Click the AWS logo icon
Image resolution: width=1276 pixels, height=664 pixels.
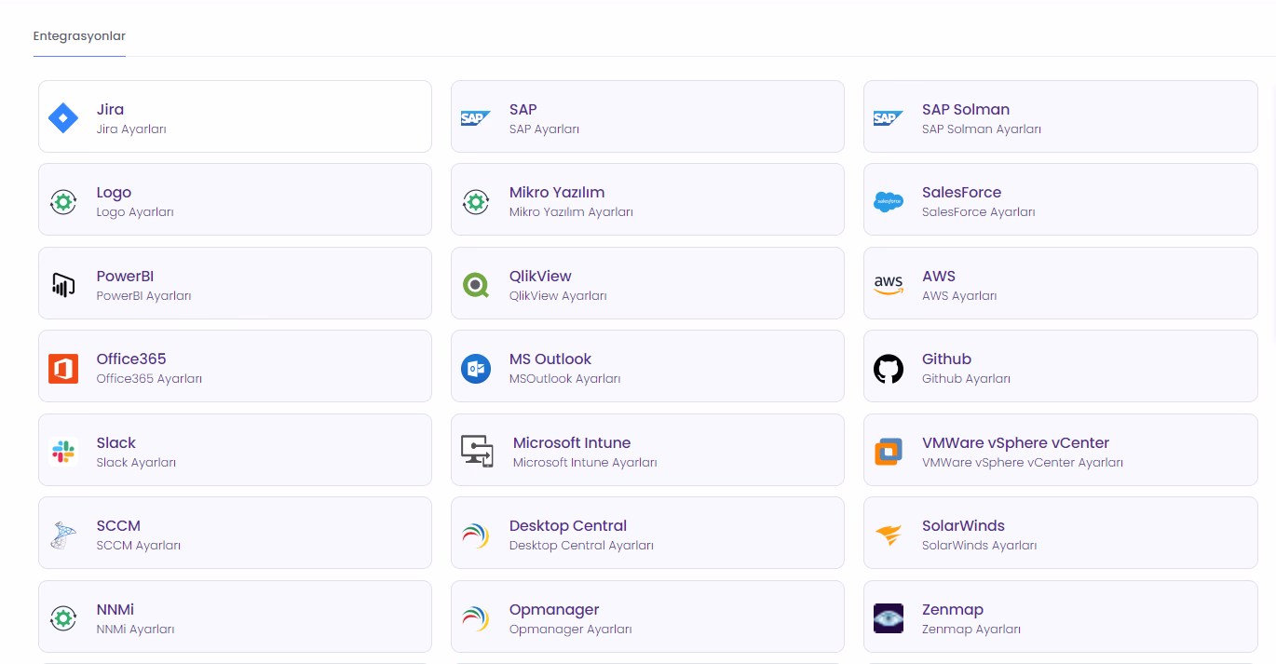889,285
